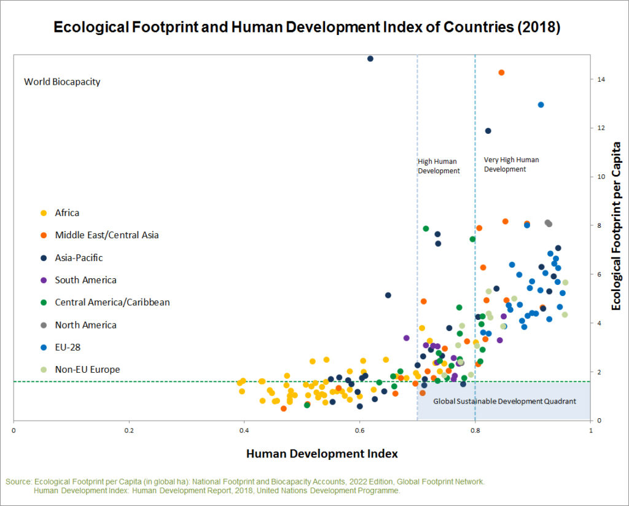Click the chart title text
This screenshot has height=506, width=629.
[x=314, y=27]
